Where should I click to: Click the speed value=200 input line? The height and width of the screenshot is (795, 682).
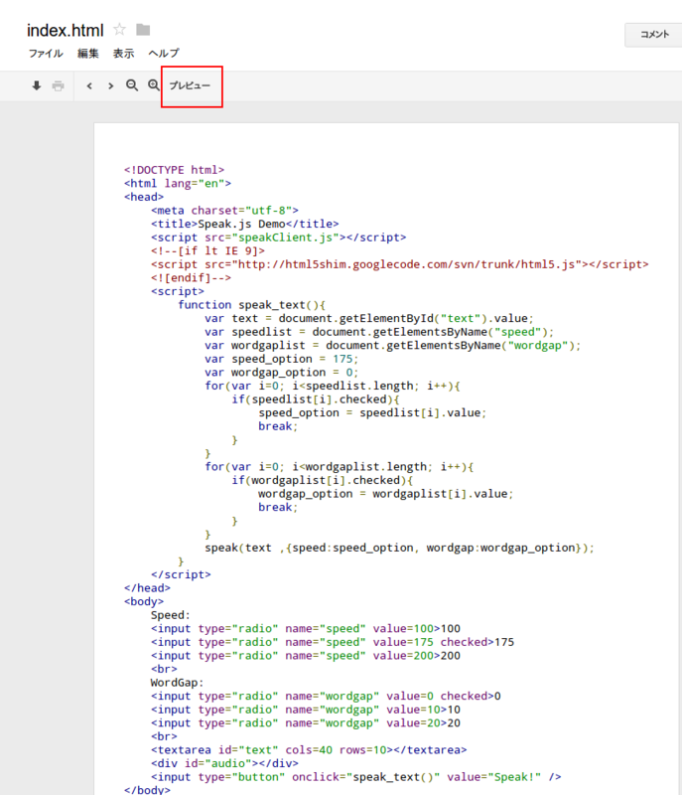pyautogui.click(x=306, y=656)
